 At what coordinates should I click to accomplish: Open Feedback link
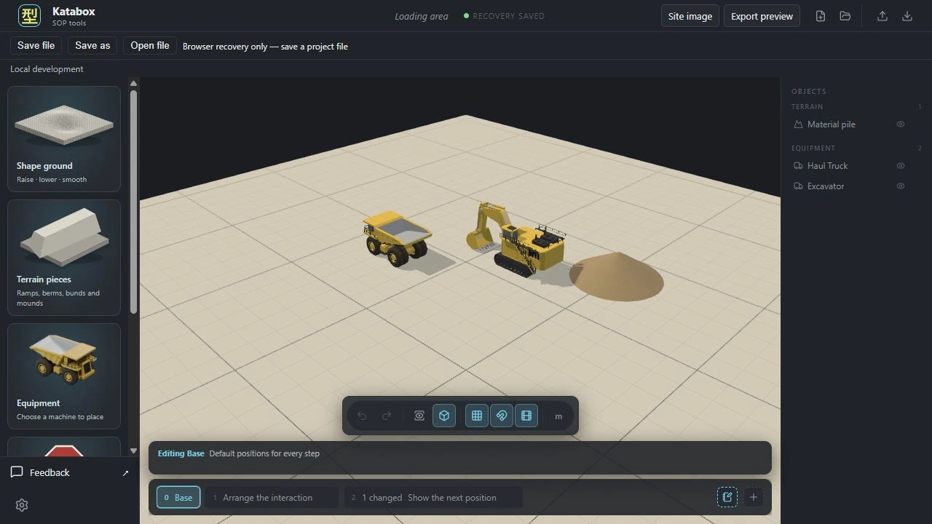[x=50, y=472]
